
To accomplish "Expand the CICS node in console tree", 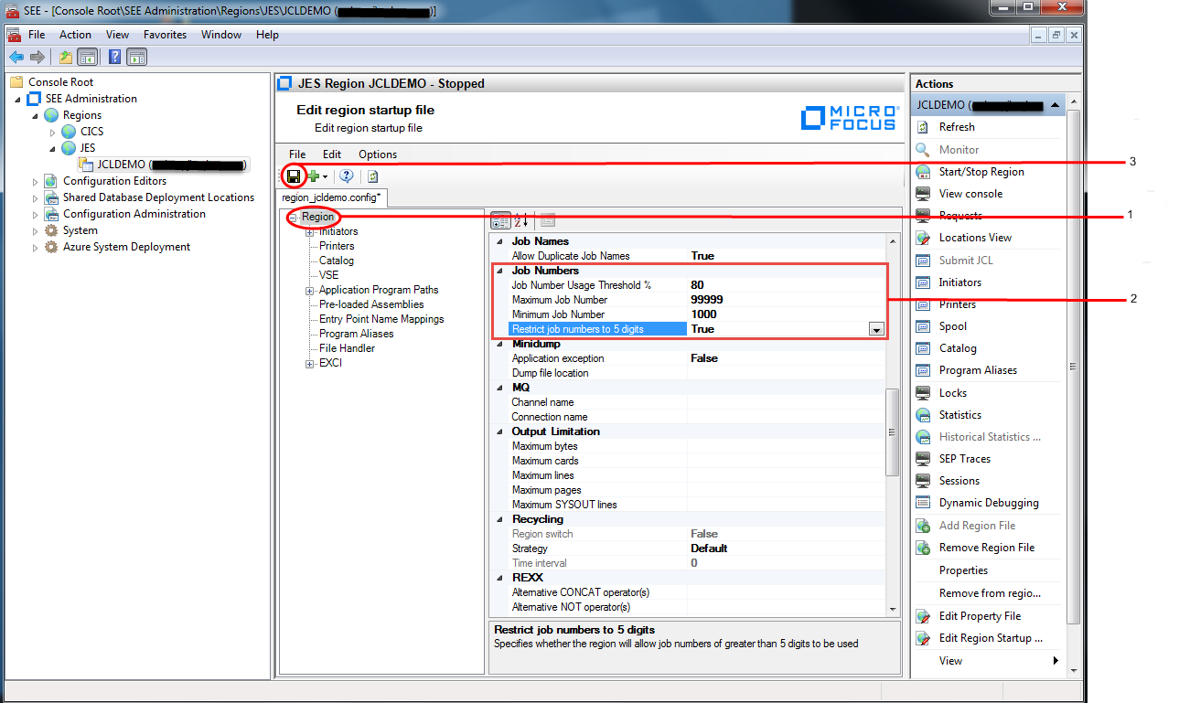I will click(53, 132).
